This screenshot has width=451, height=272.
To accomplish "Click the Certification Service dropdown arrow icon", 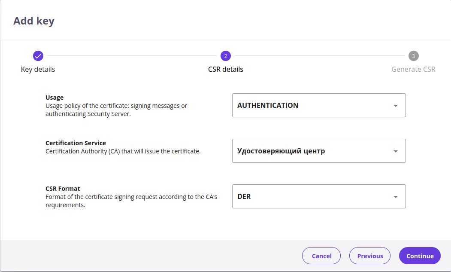I will click(396, 151).
